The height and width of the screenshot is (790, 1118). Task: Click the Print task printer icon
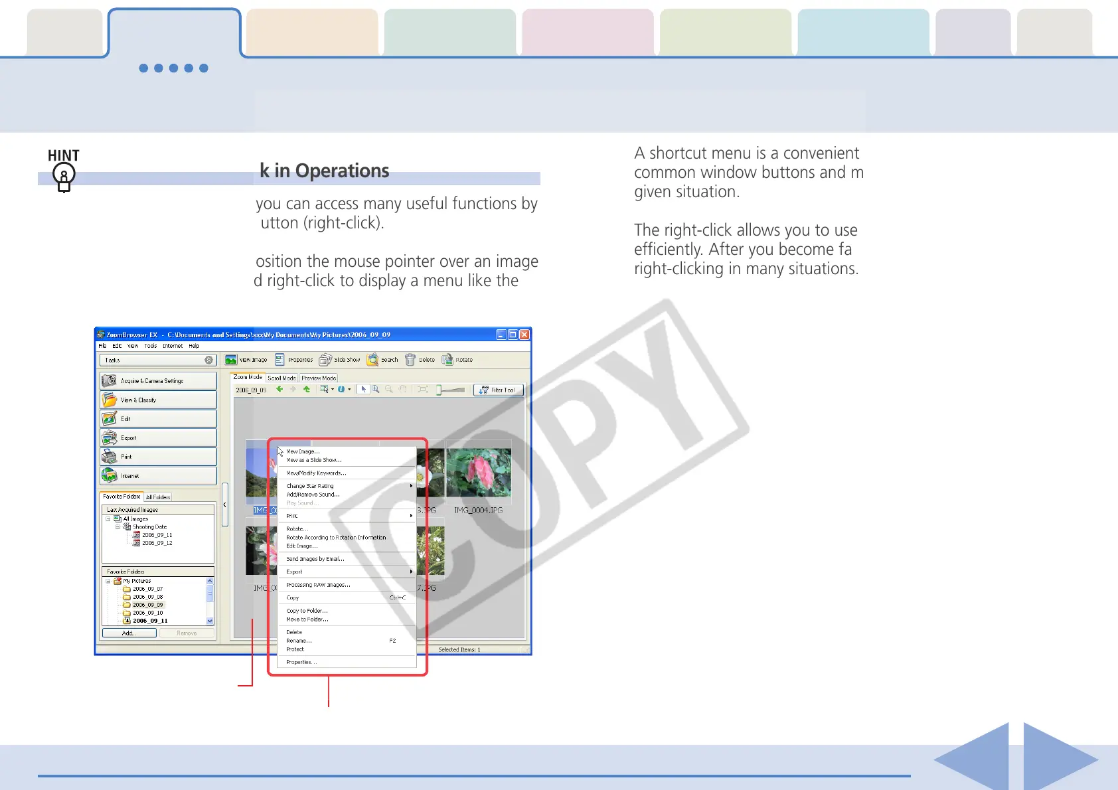(x=110, y=457)
